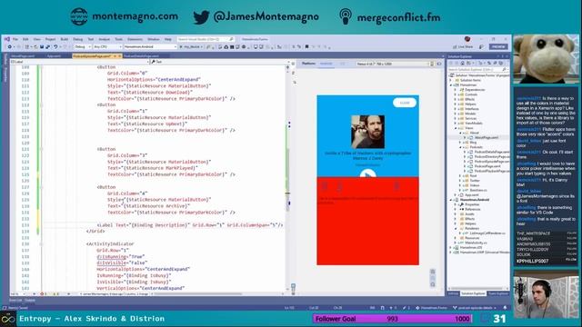Screen dimensions: 582x327
Task: Click the feedback icon beside Live Share
Action: pyautogui.click(x=481, y=46)
